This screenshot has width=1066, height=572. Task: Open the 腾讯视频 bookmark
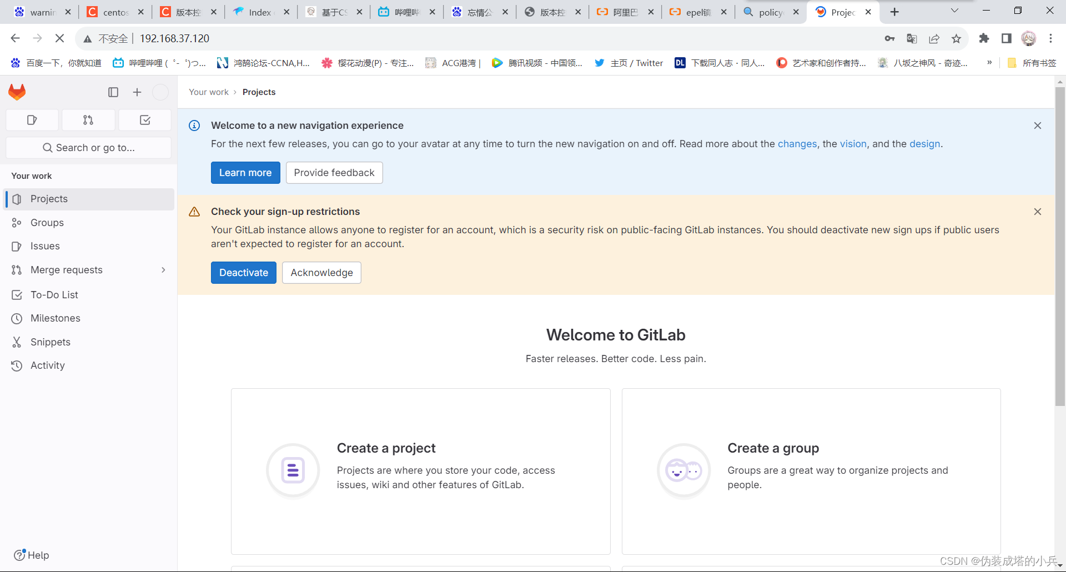click(537, 63)
